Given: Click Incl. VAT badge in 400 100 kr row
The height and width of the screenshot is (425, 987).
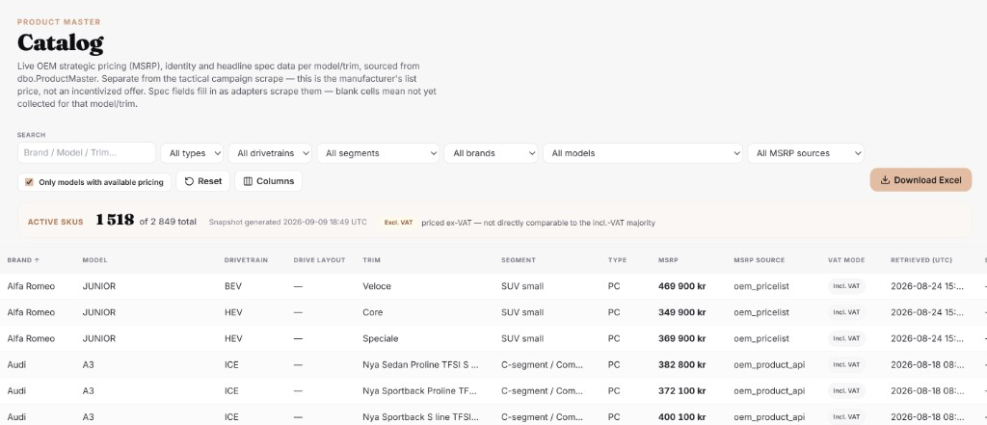Looking at the screenshot, I should (846, 417).
